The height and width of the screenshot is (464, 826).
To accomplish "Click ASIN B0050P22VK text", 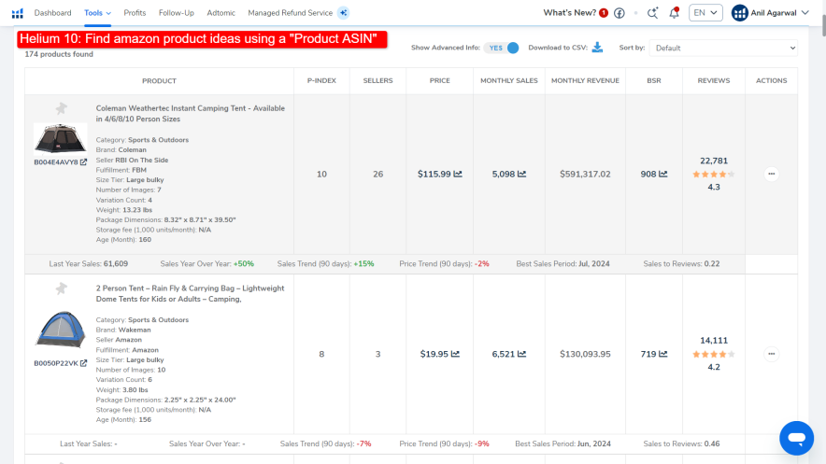I will (x=56, y=363).
